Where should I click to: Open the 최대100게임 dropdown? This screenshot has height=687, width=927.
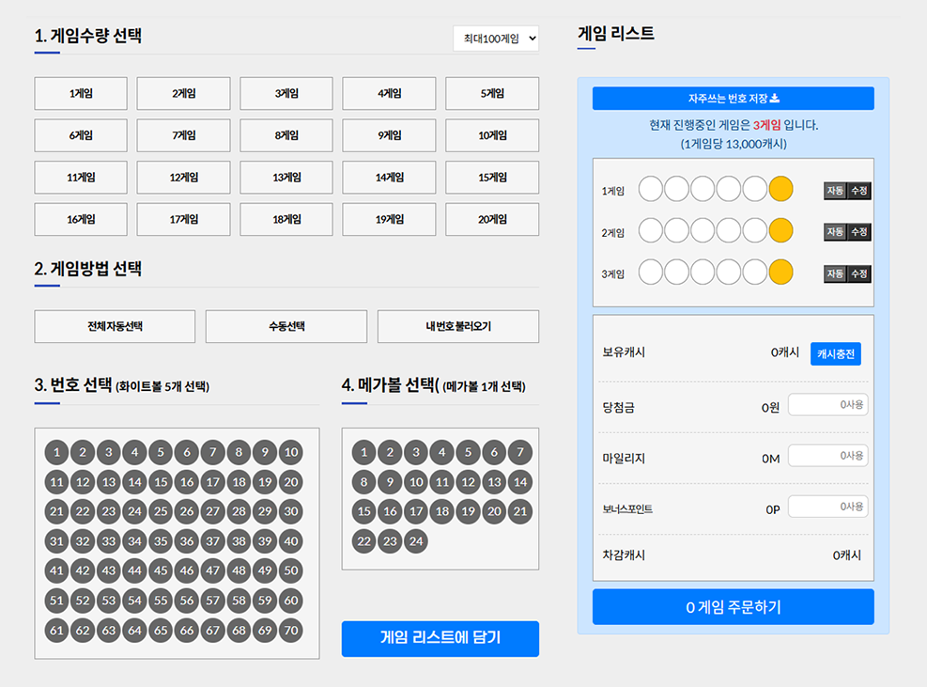tap(496, 39)
